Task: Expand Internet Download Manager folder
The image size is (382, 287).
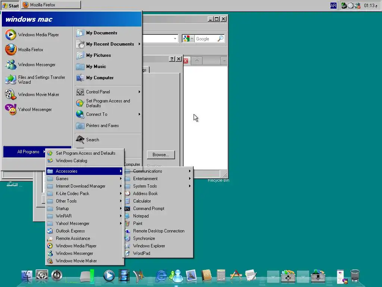Action: coord(85,186)
